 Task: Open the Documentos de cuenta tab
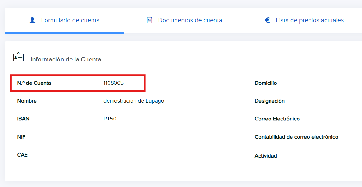pos(190,20)
